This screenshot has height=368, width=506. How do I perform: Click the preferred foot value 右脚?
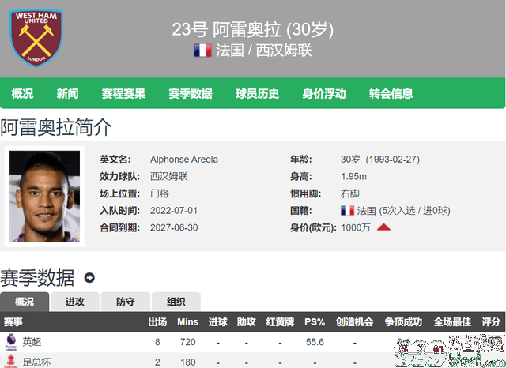(350, 193)
